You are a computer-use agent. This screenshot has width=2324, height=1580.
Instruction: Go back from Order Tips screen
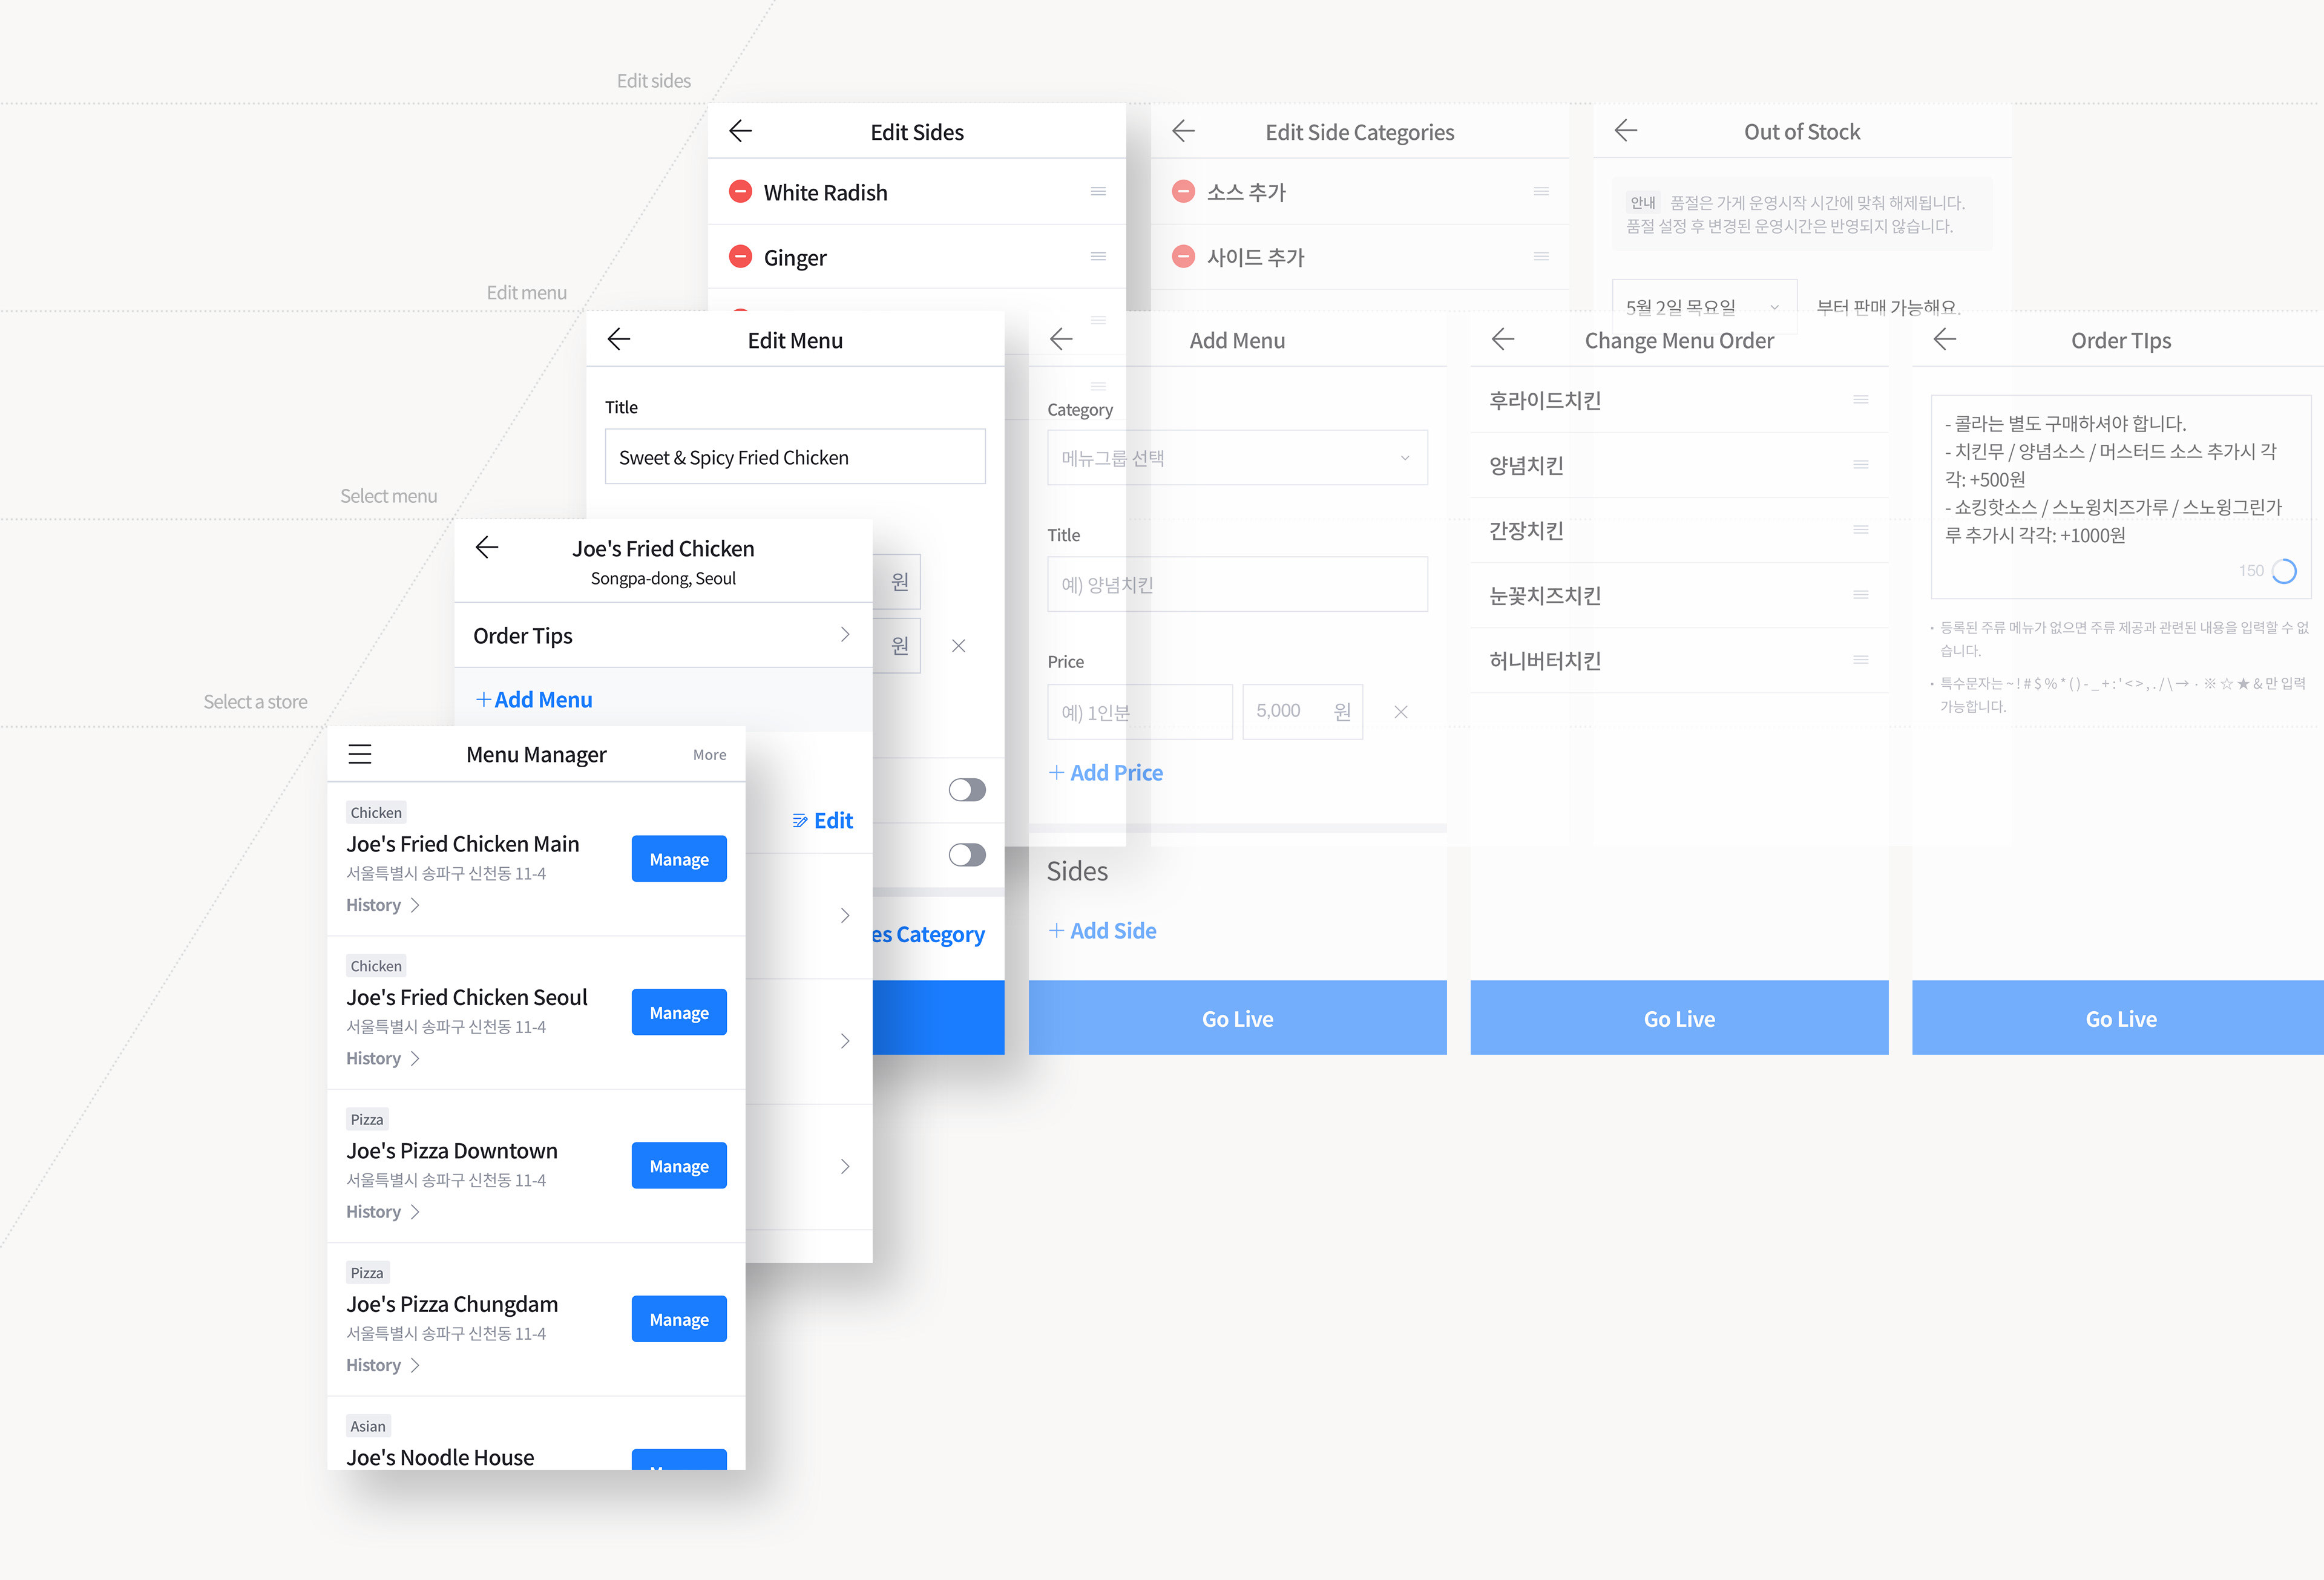(x=1945, y=339)
